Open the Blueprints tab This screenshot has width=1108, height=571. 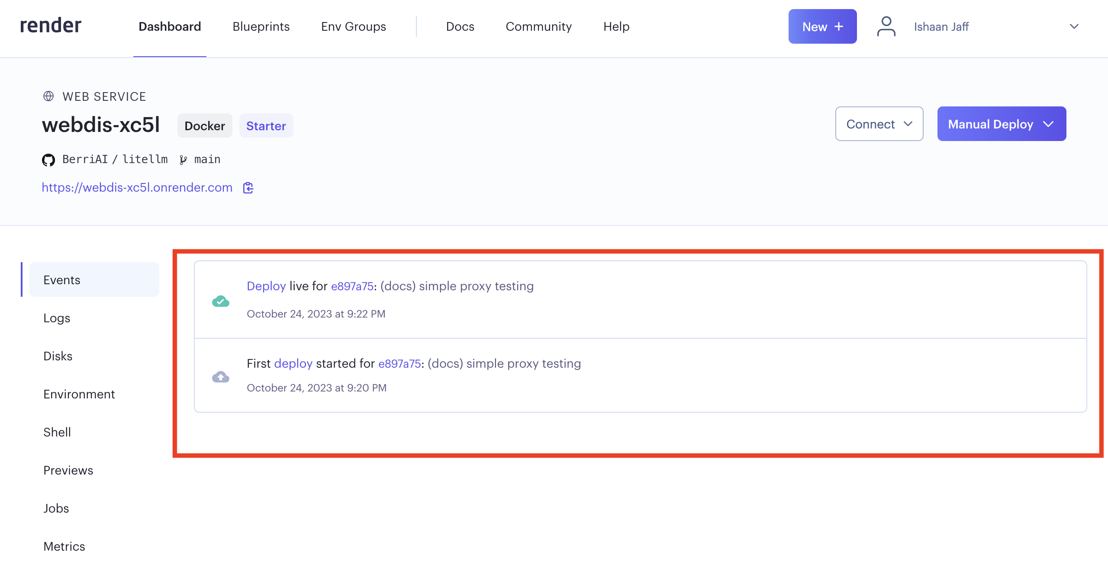(261, 26)
